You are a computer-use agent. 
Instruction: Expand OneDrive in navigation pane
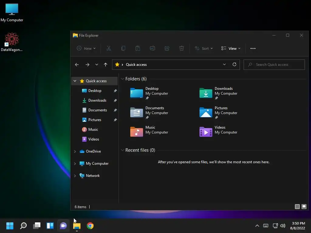[x=75, y=151]
